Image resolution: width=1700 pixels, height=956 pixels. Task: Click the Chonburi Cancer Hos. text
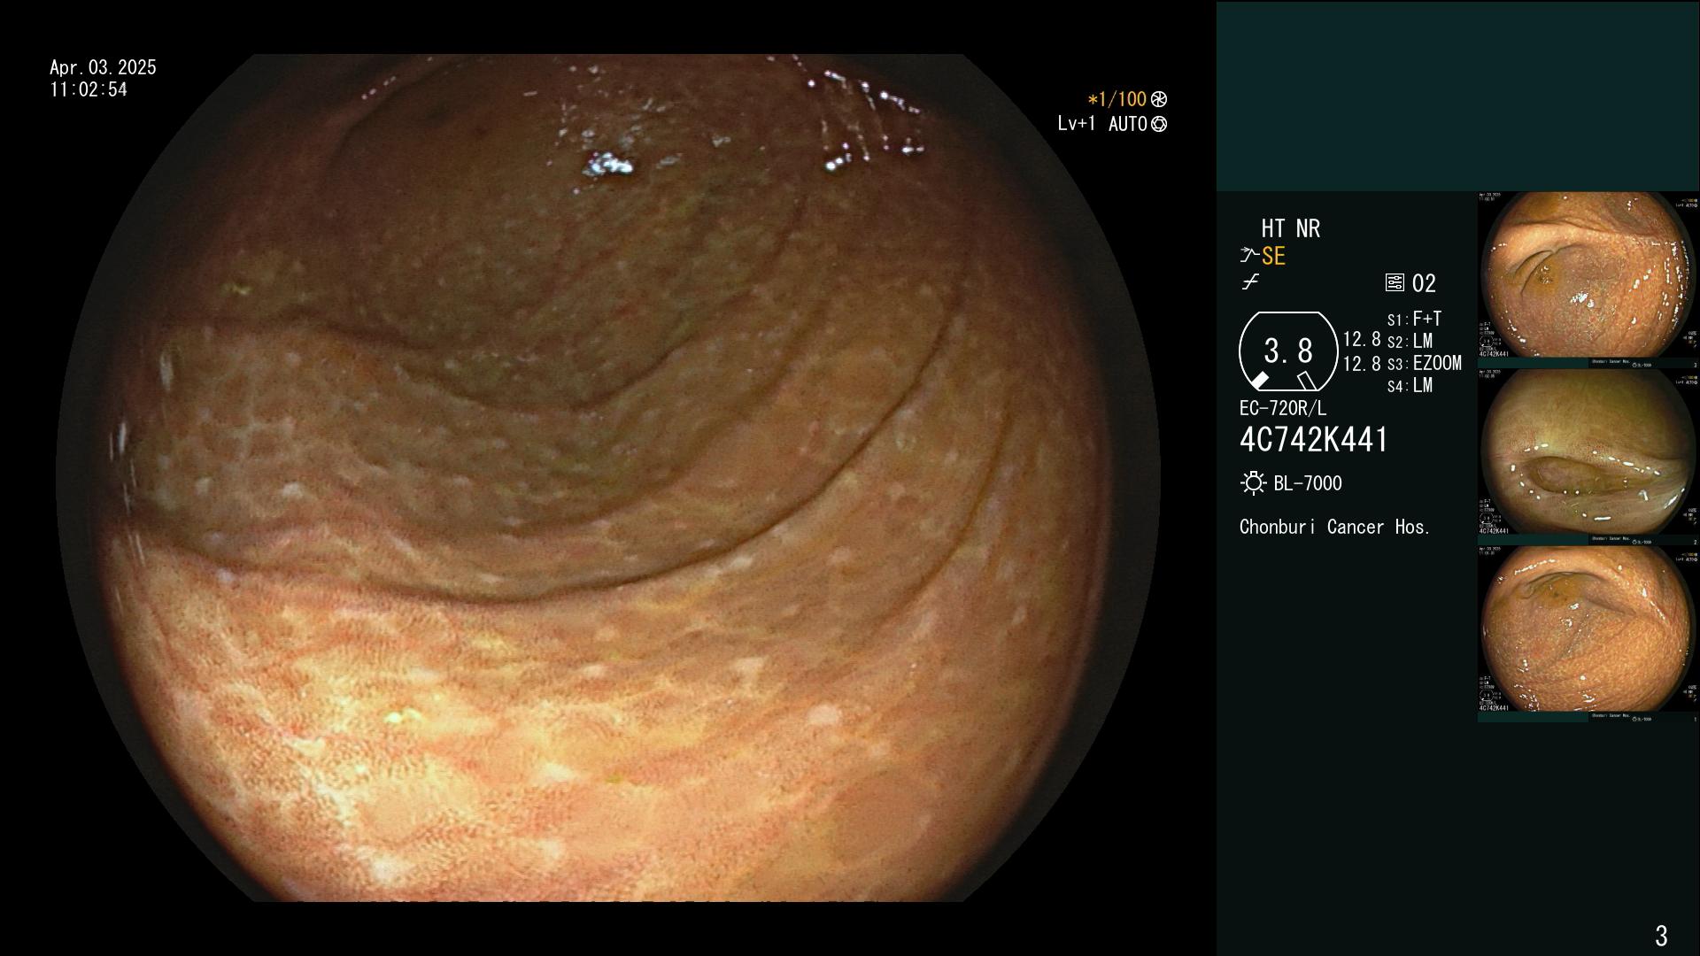coord(1335,528)
